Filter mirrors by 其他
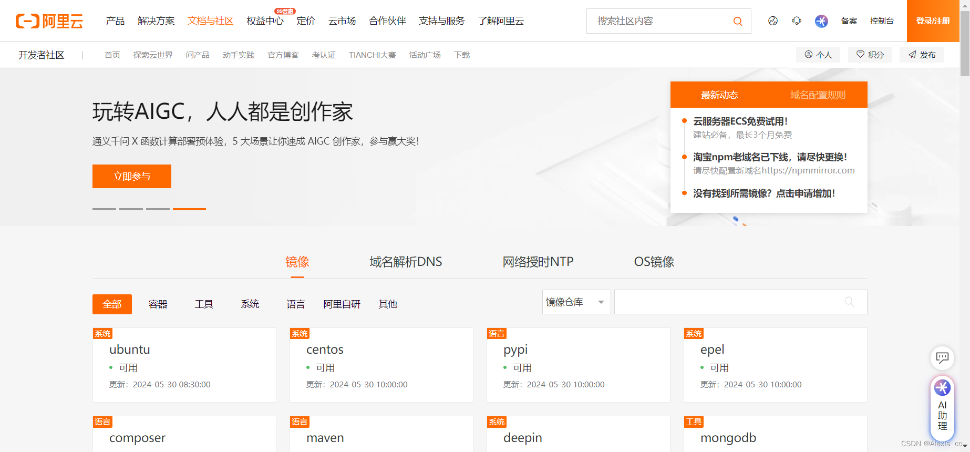 tap(388, 304)
